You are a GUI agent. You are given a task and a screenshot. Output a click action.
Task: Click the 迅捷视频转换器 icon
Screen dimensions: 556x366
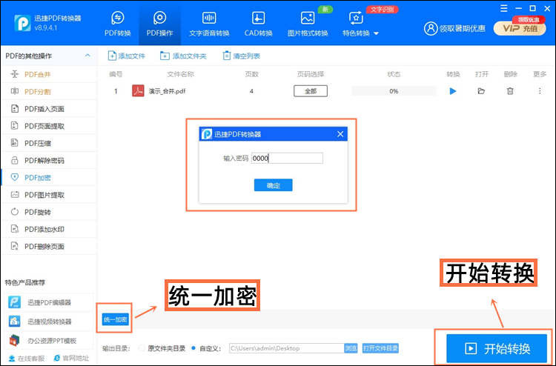(14, 321)
